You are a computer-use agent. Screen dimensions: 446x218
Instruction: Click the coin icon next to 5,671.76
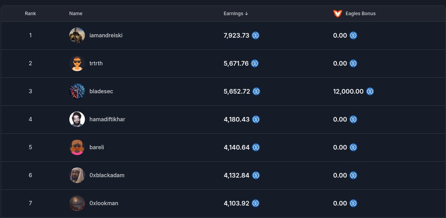[x=255, y=63]
